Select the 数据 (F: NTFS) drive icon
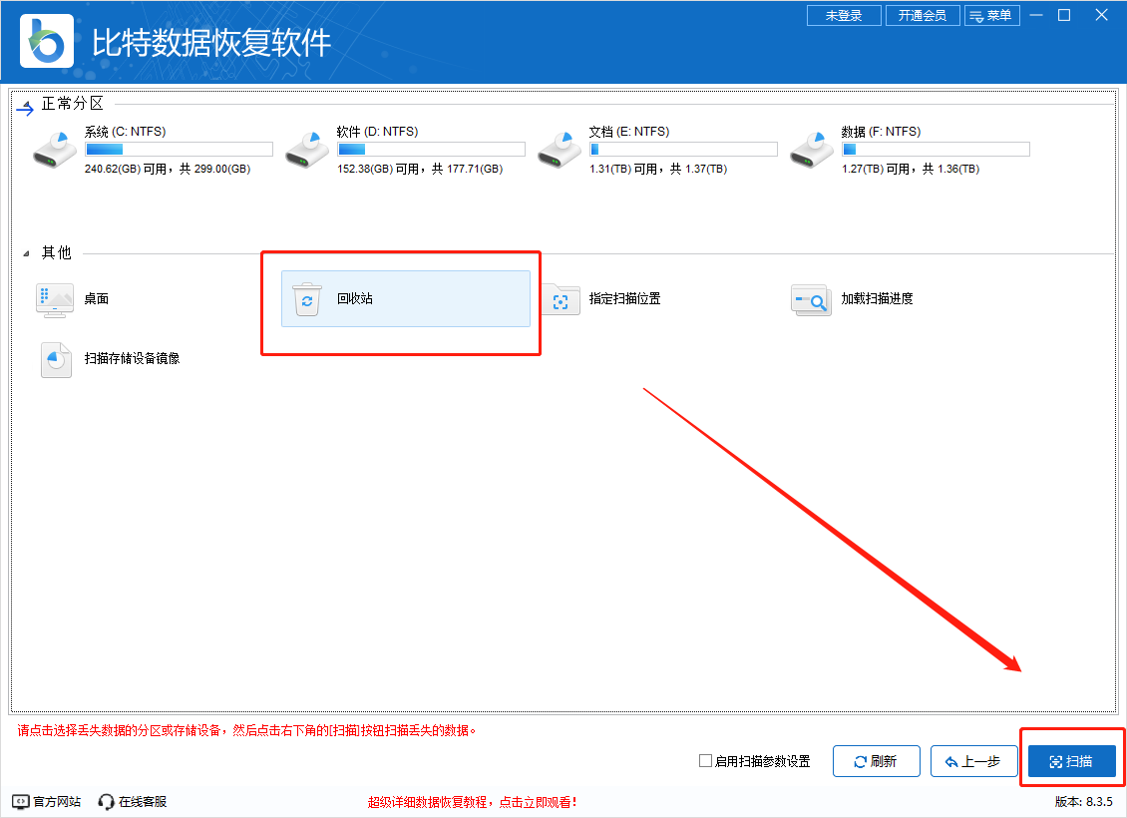Image resolution: width=1127 pixels, height=818 pixels. 812,150
